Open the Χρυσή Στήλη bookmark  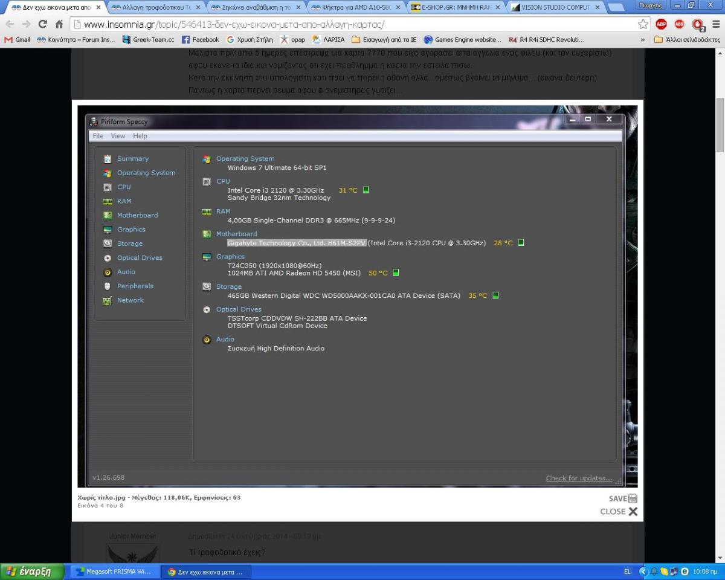(x=250, y=39)
